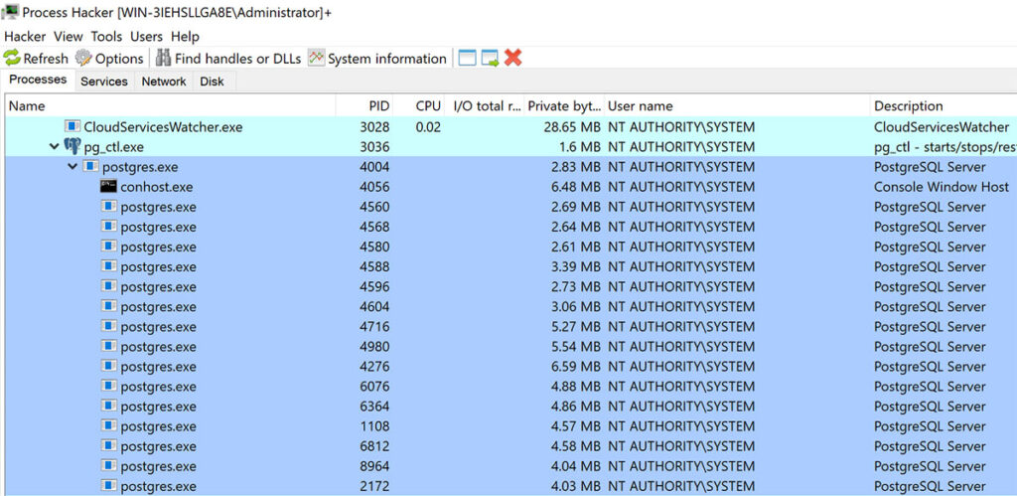Select postgres.exe with PID 4604
Viewport: 1017px width, 496px height.
[511, 306]
